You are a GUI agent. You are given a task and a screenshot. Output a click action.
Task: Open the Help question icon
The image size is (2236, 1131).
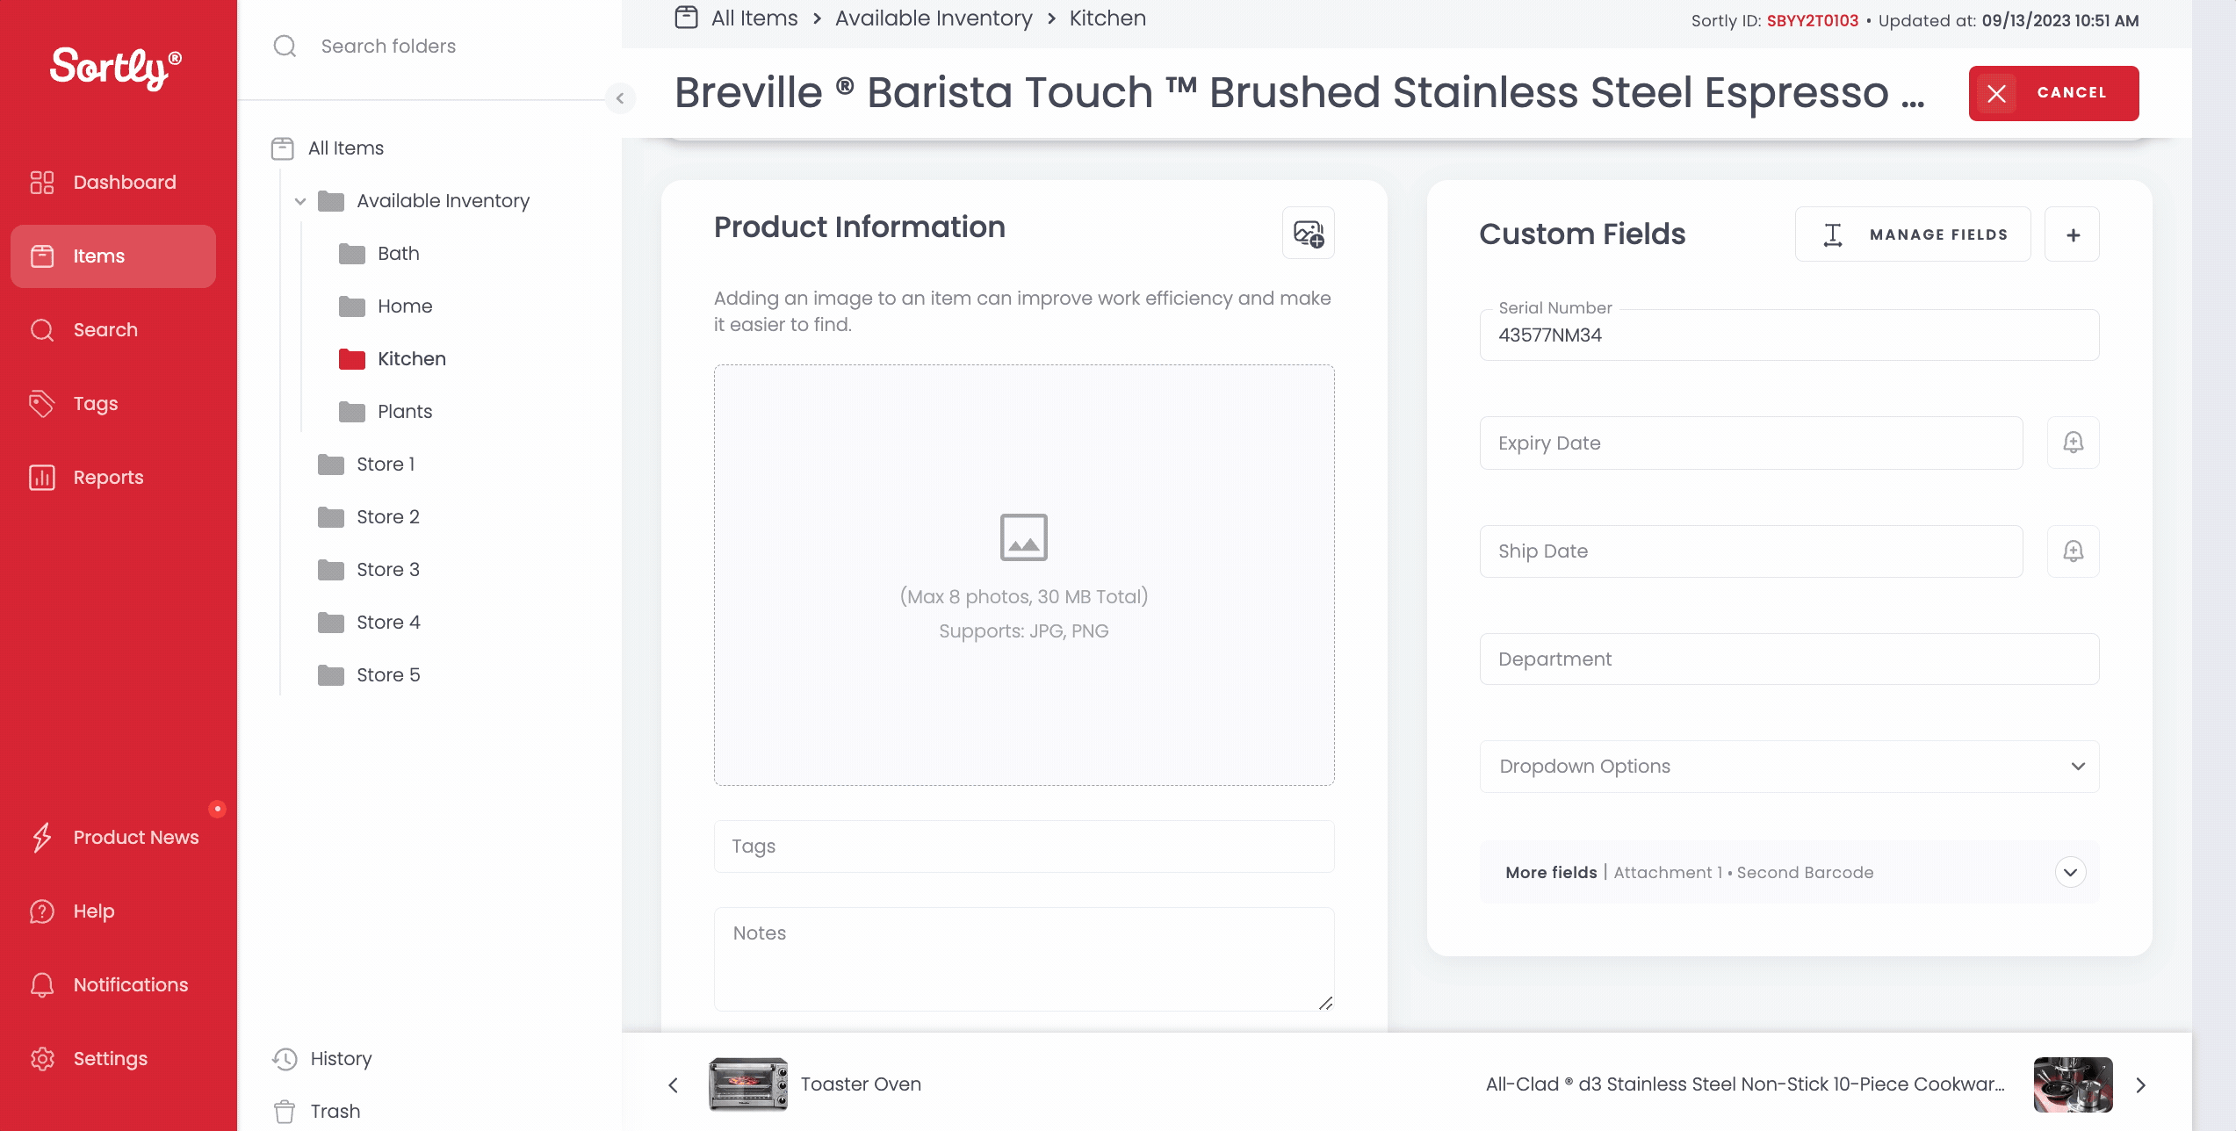(42, 911)
